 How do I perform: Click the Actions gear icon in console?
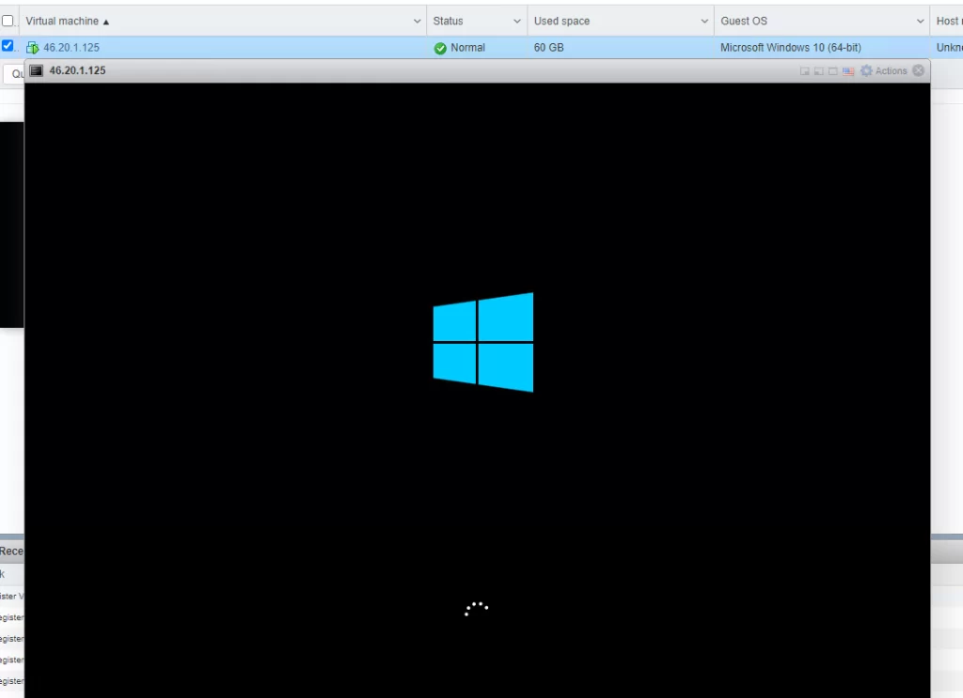[x=866, y=71]
